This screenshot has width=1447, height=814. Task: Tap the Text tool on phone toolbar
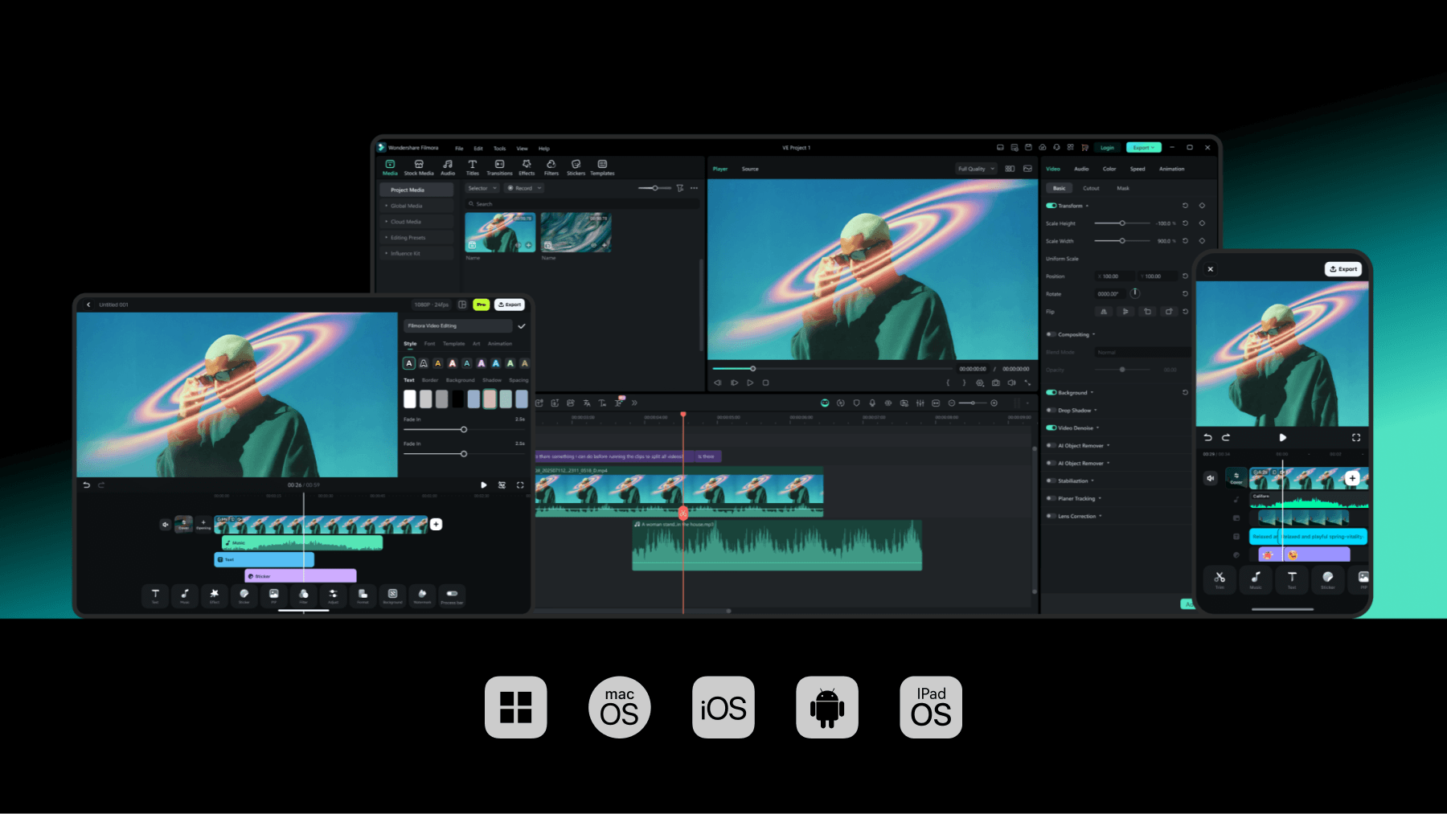coord(1292,579)
